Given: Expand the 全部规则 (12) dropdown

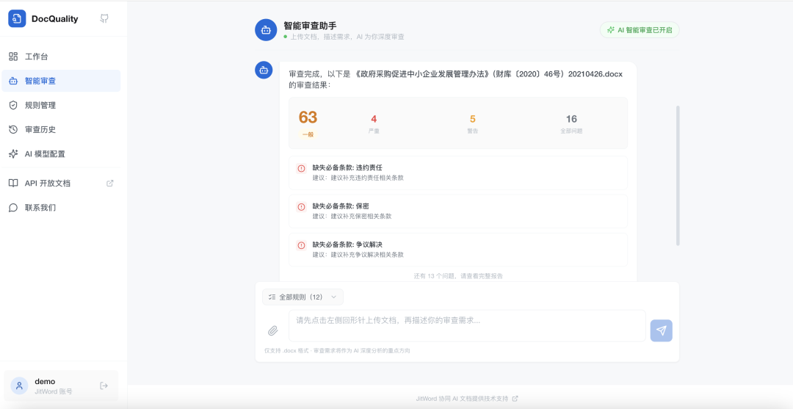Looking at the screenshot, I should [x=303, y=297].
